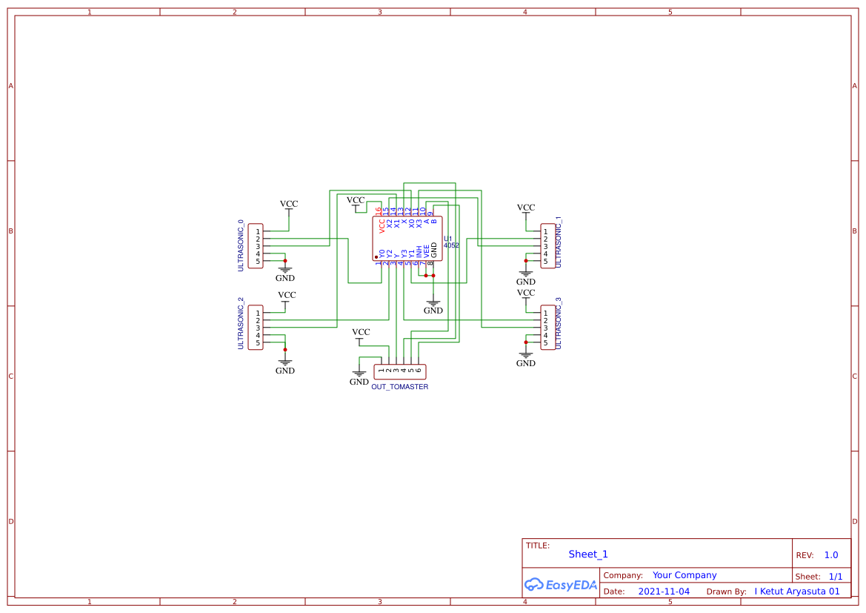Click the Sheet_1 title text field

(587, 554)
